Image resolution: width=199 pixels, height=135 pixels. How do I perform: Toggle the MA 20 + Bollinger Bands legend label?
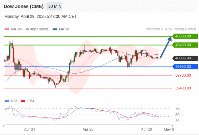click(x=30, y=29)
